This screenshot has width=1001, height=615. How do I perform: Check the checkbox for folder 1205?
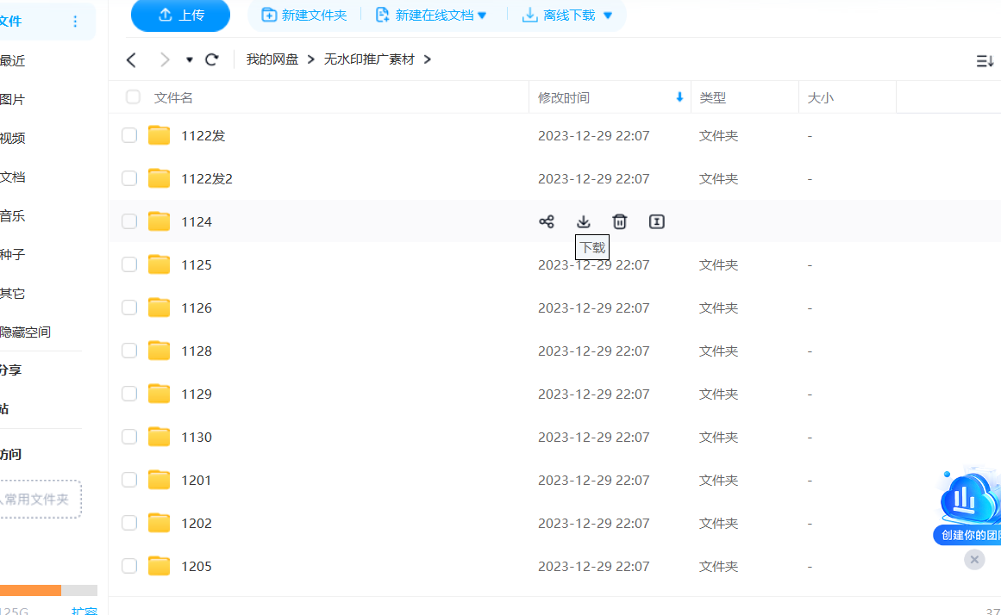point(128,566)
